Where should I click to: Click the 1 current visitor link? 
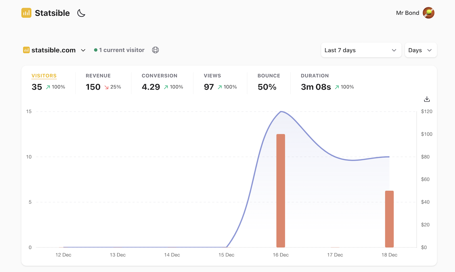121,50
